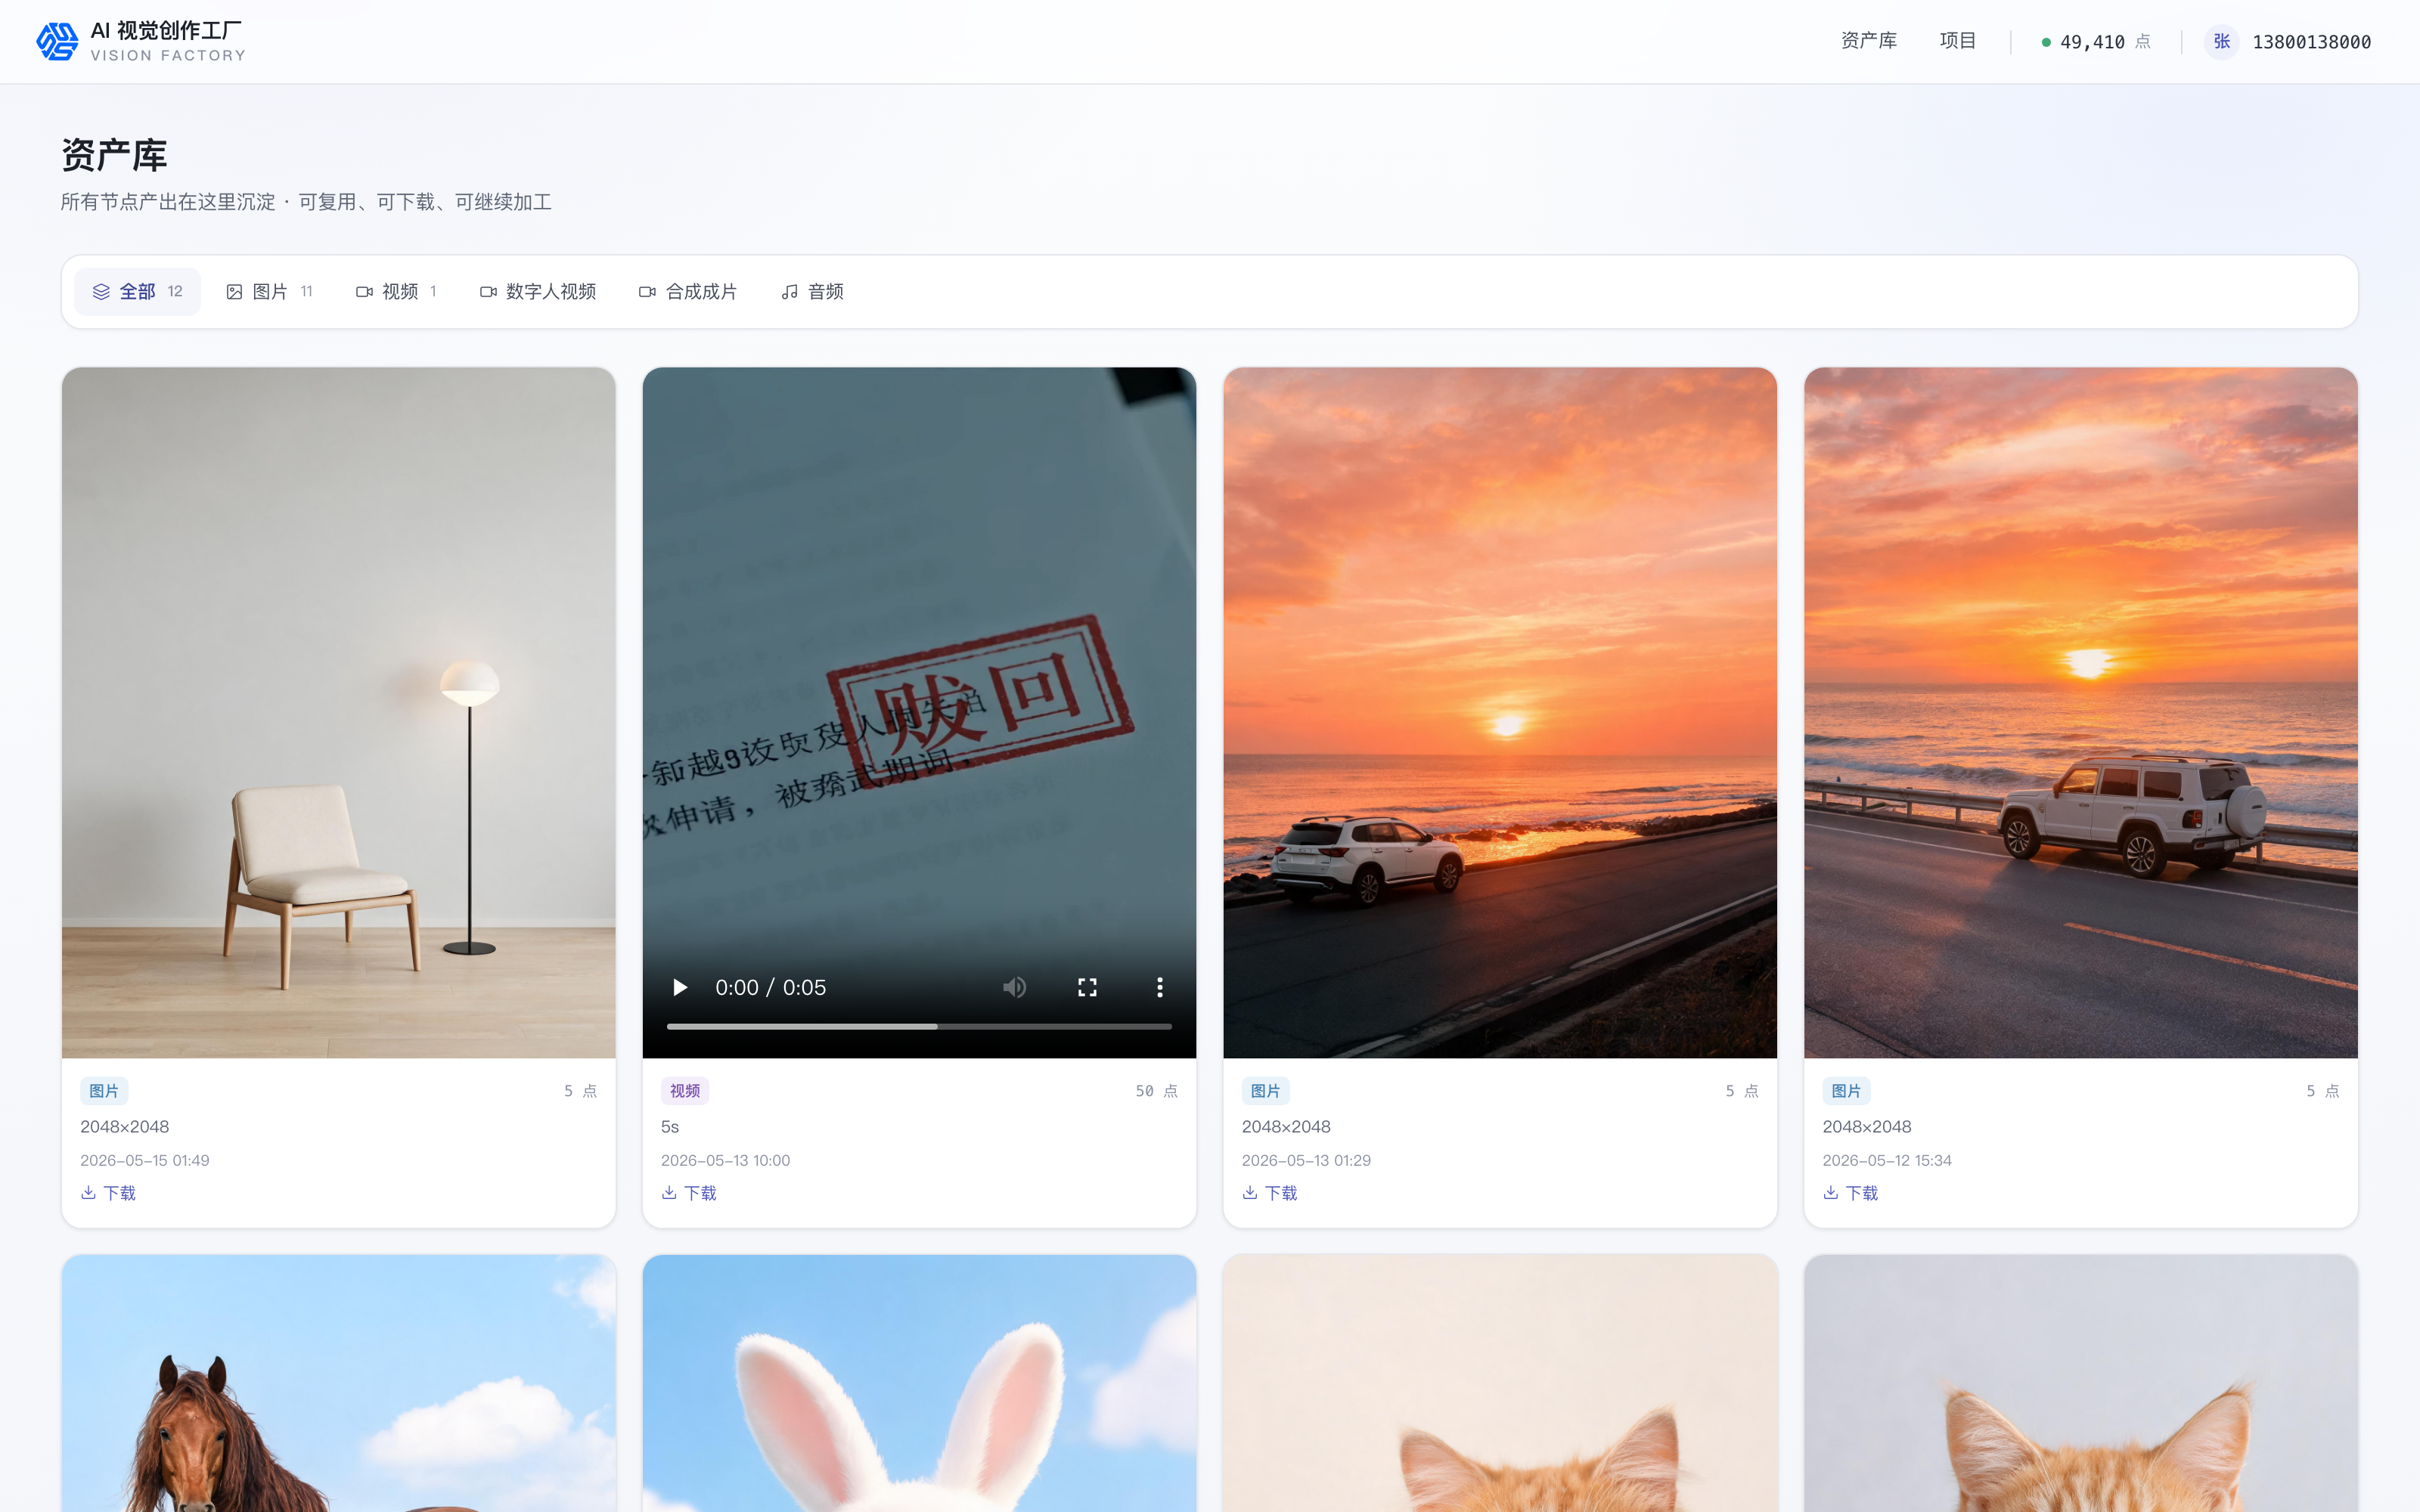Open the chair and floor lamp thumbnail
This screenshot has width=2420, height=1512.
pyautogui.click(x=338, y=712)
